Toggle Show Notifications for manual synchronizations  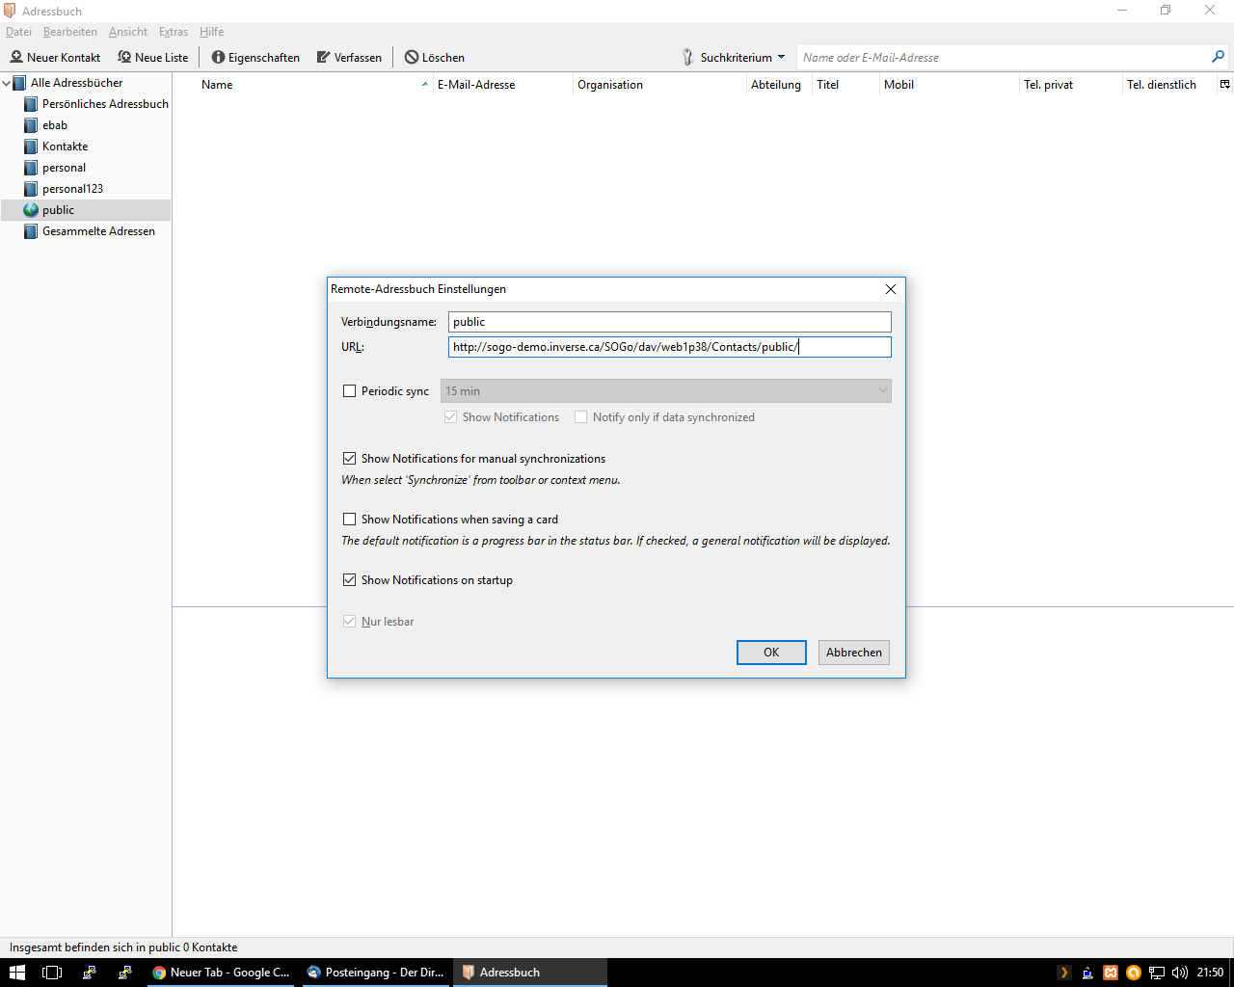pyautogui.click(x=350, y=459)
